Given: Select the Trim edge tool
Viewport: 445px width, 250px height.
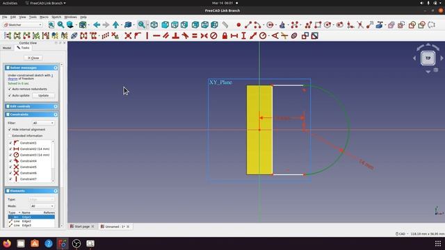Looking at the screenshot, I should 360,25.
